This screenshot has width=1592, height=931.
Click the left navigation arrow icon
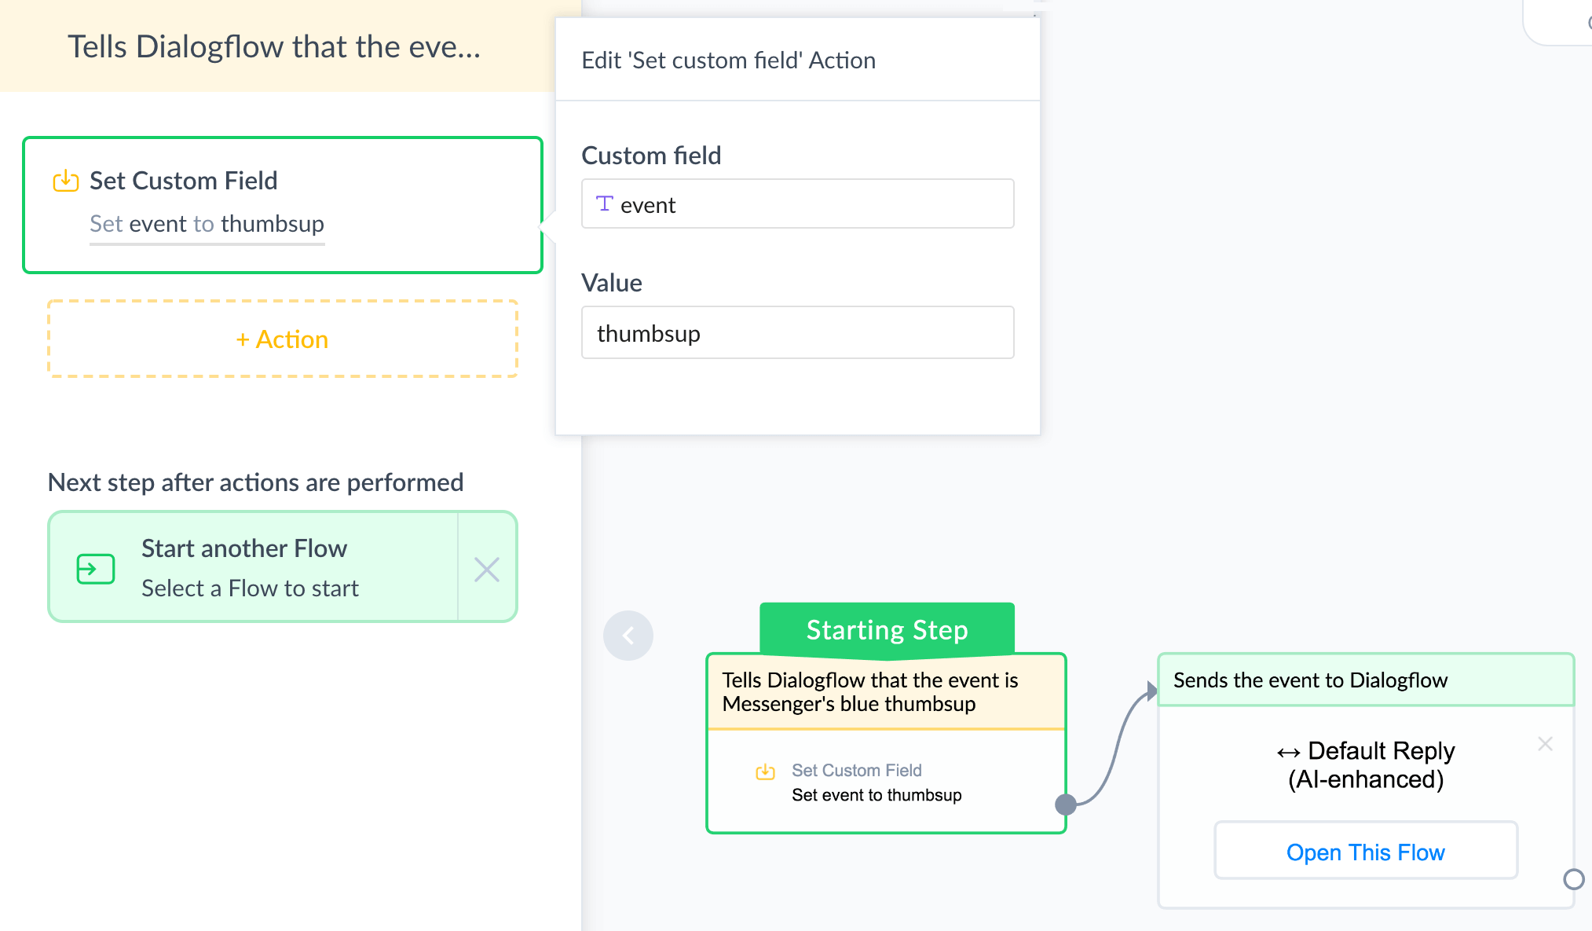(x=627, y=635)
